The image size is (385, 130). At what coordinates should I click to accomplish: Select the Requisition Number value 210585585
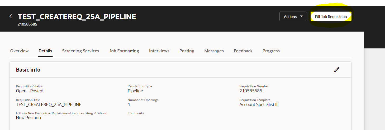[251, 91]
